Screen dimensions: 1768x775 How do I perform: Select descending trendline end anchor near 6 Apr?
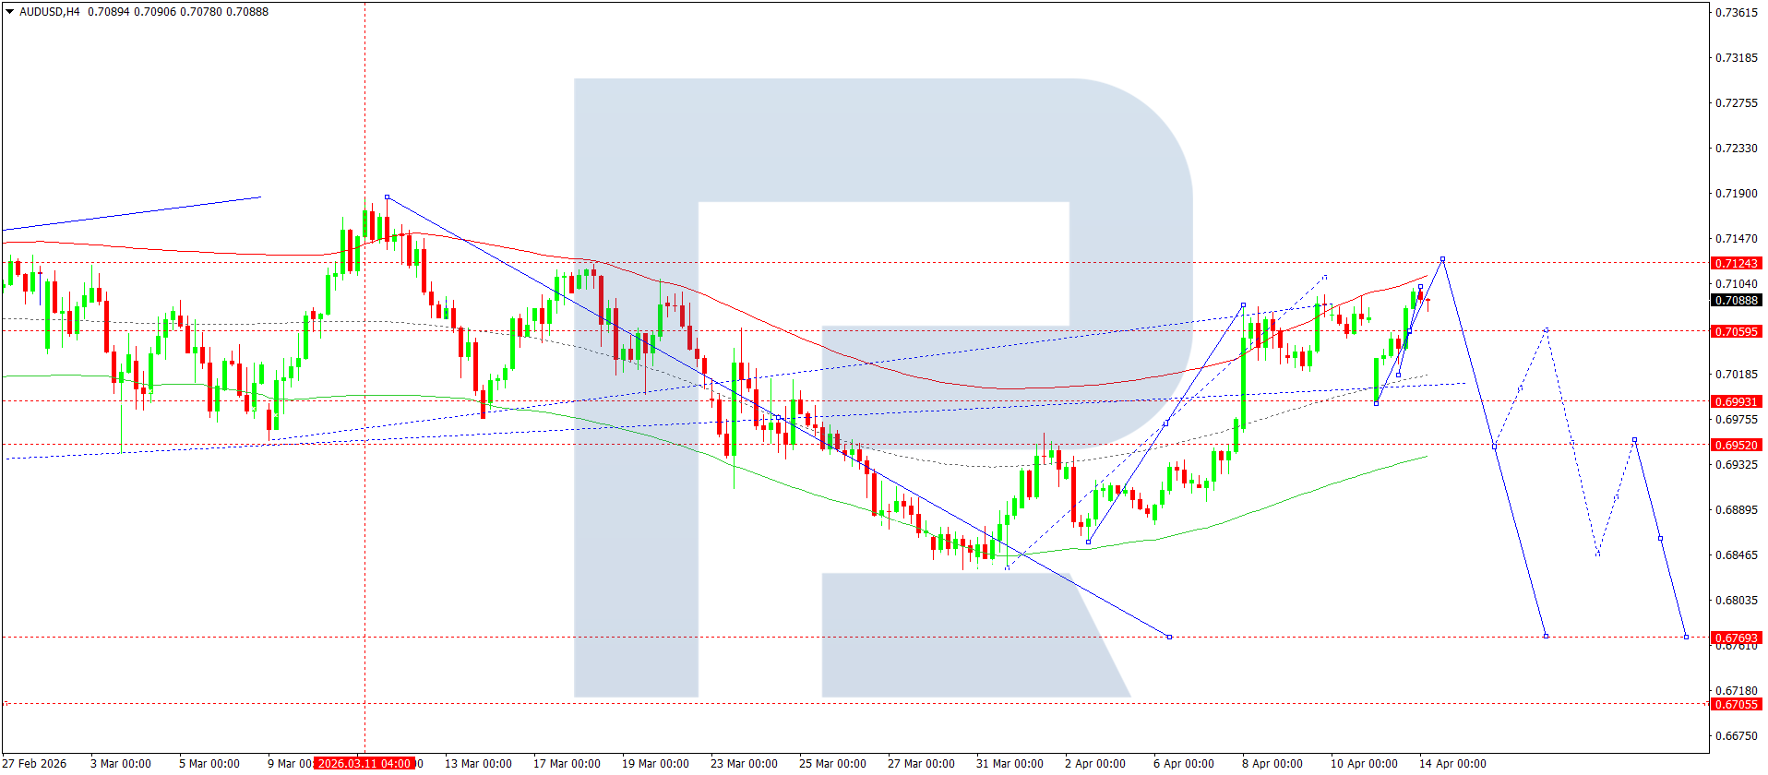(x=1169, y=637)
